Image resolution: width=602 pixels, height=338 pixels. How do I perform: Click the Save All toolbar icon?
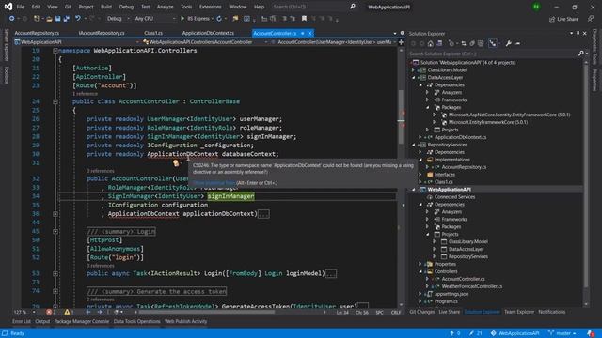[66, 19]
